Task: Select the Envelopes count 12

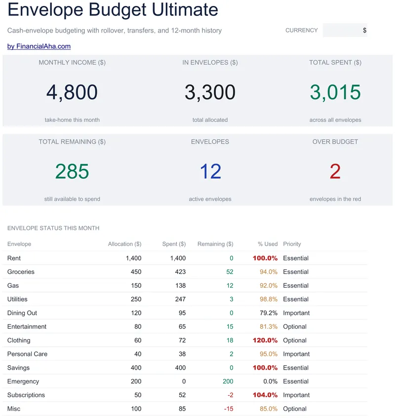Action: coord(210,171)
